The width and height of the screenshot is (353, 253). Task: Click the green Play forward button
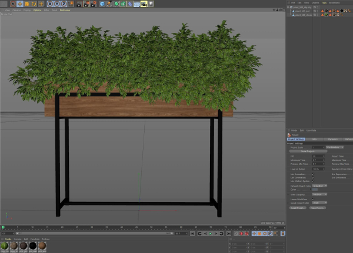click(x=211, y=234)
